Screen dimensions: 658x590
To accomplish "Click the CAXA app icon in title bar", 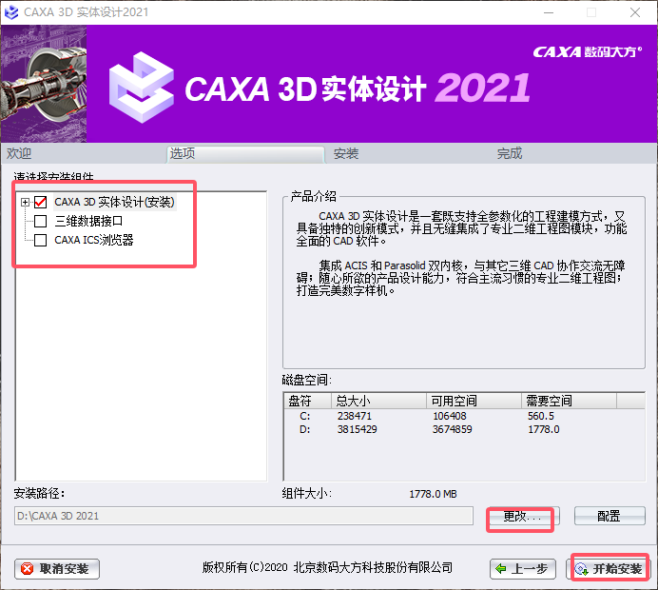I will click(x=11, y=12).
